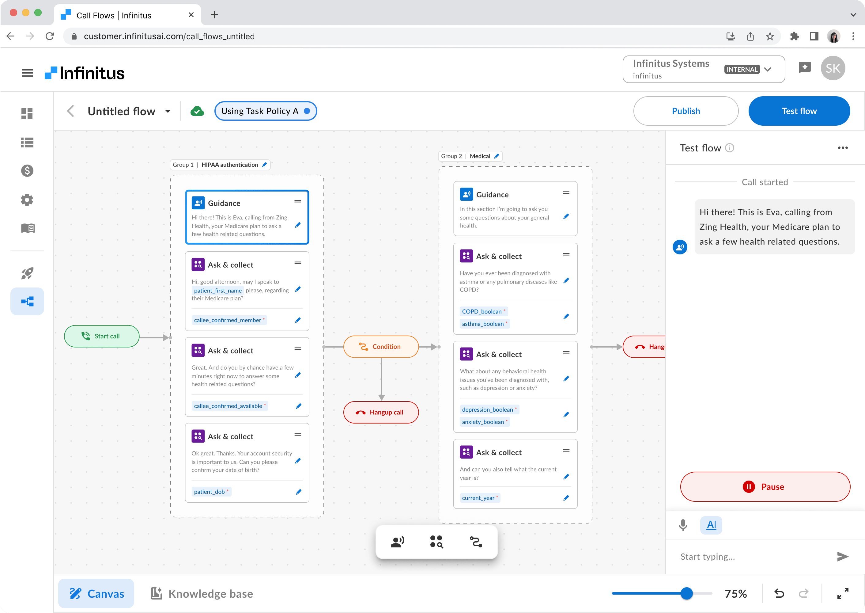Image resolution: width=865 pixels, height=613 pixels.
Task: Collapse the COPD Ask & collect card
Action: (x=566, y=254)
